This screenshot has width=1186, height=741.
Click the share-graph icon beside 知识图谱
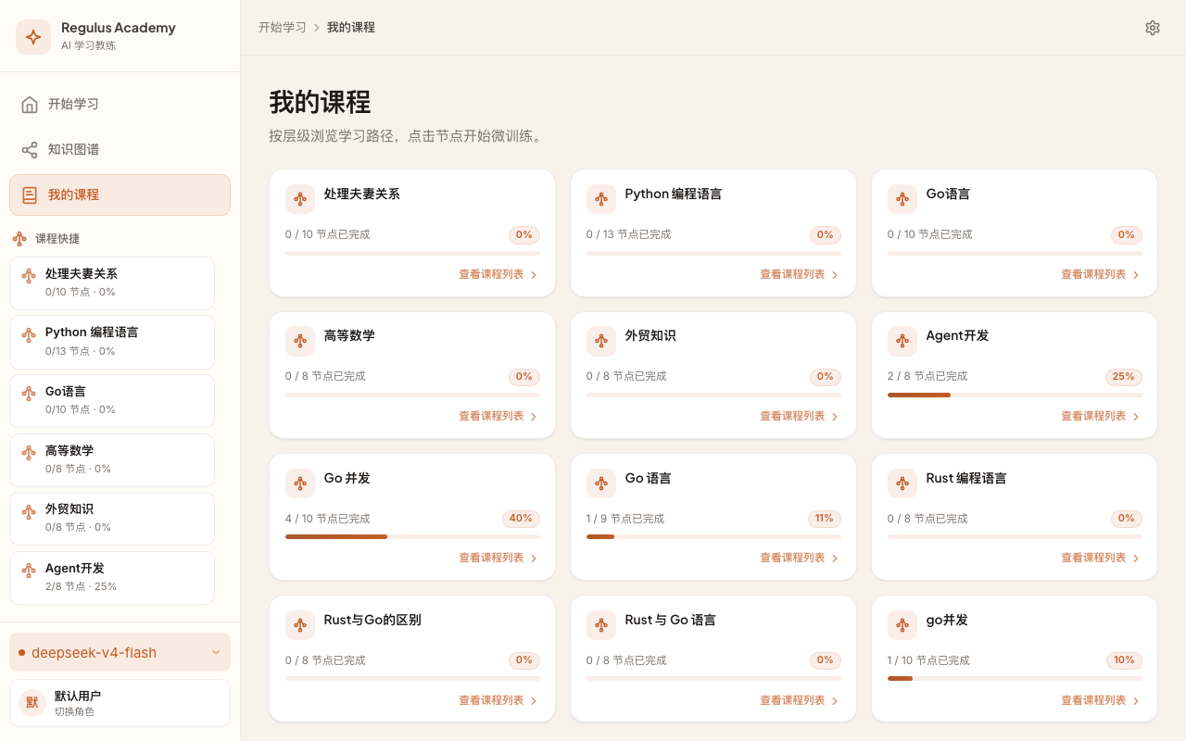30,149
